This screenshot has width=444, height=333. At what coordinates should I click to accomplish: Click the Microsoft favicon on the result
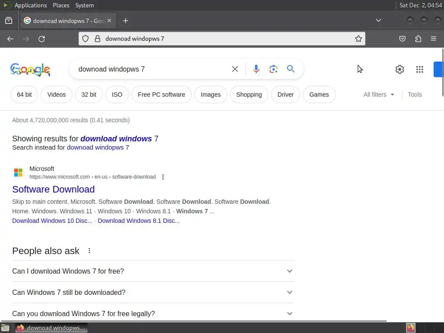tap(18, 173)
